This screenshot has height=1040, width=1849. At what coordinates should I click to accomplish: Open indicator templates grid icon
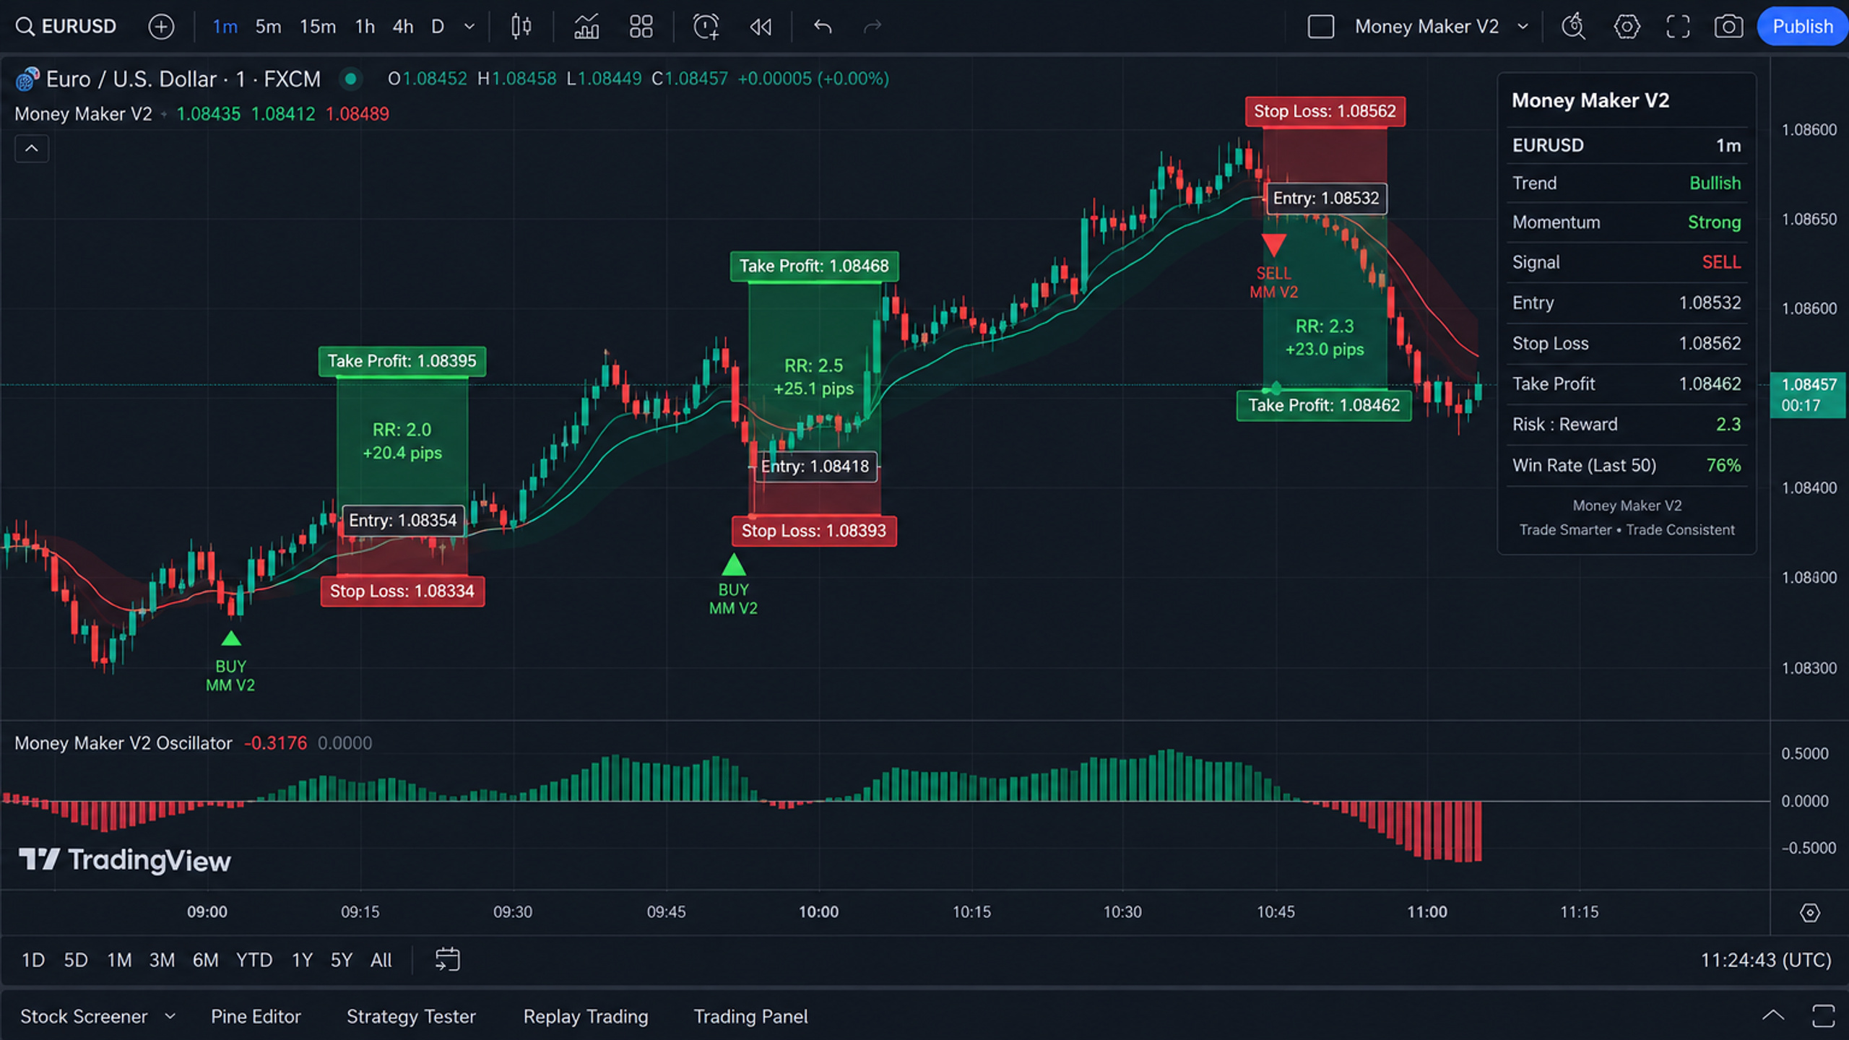tap(641, 27)
